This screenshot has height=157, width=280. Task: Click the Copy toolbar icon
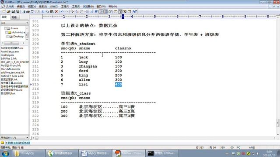point(47,12)
